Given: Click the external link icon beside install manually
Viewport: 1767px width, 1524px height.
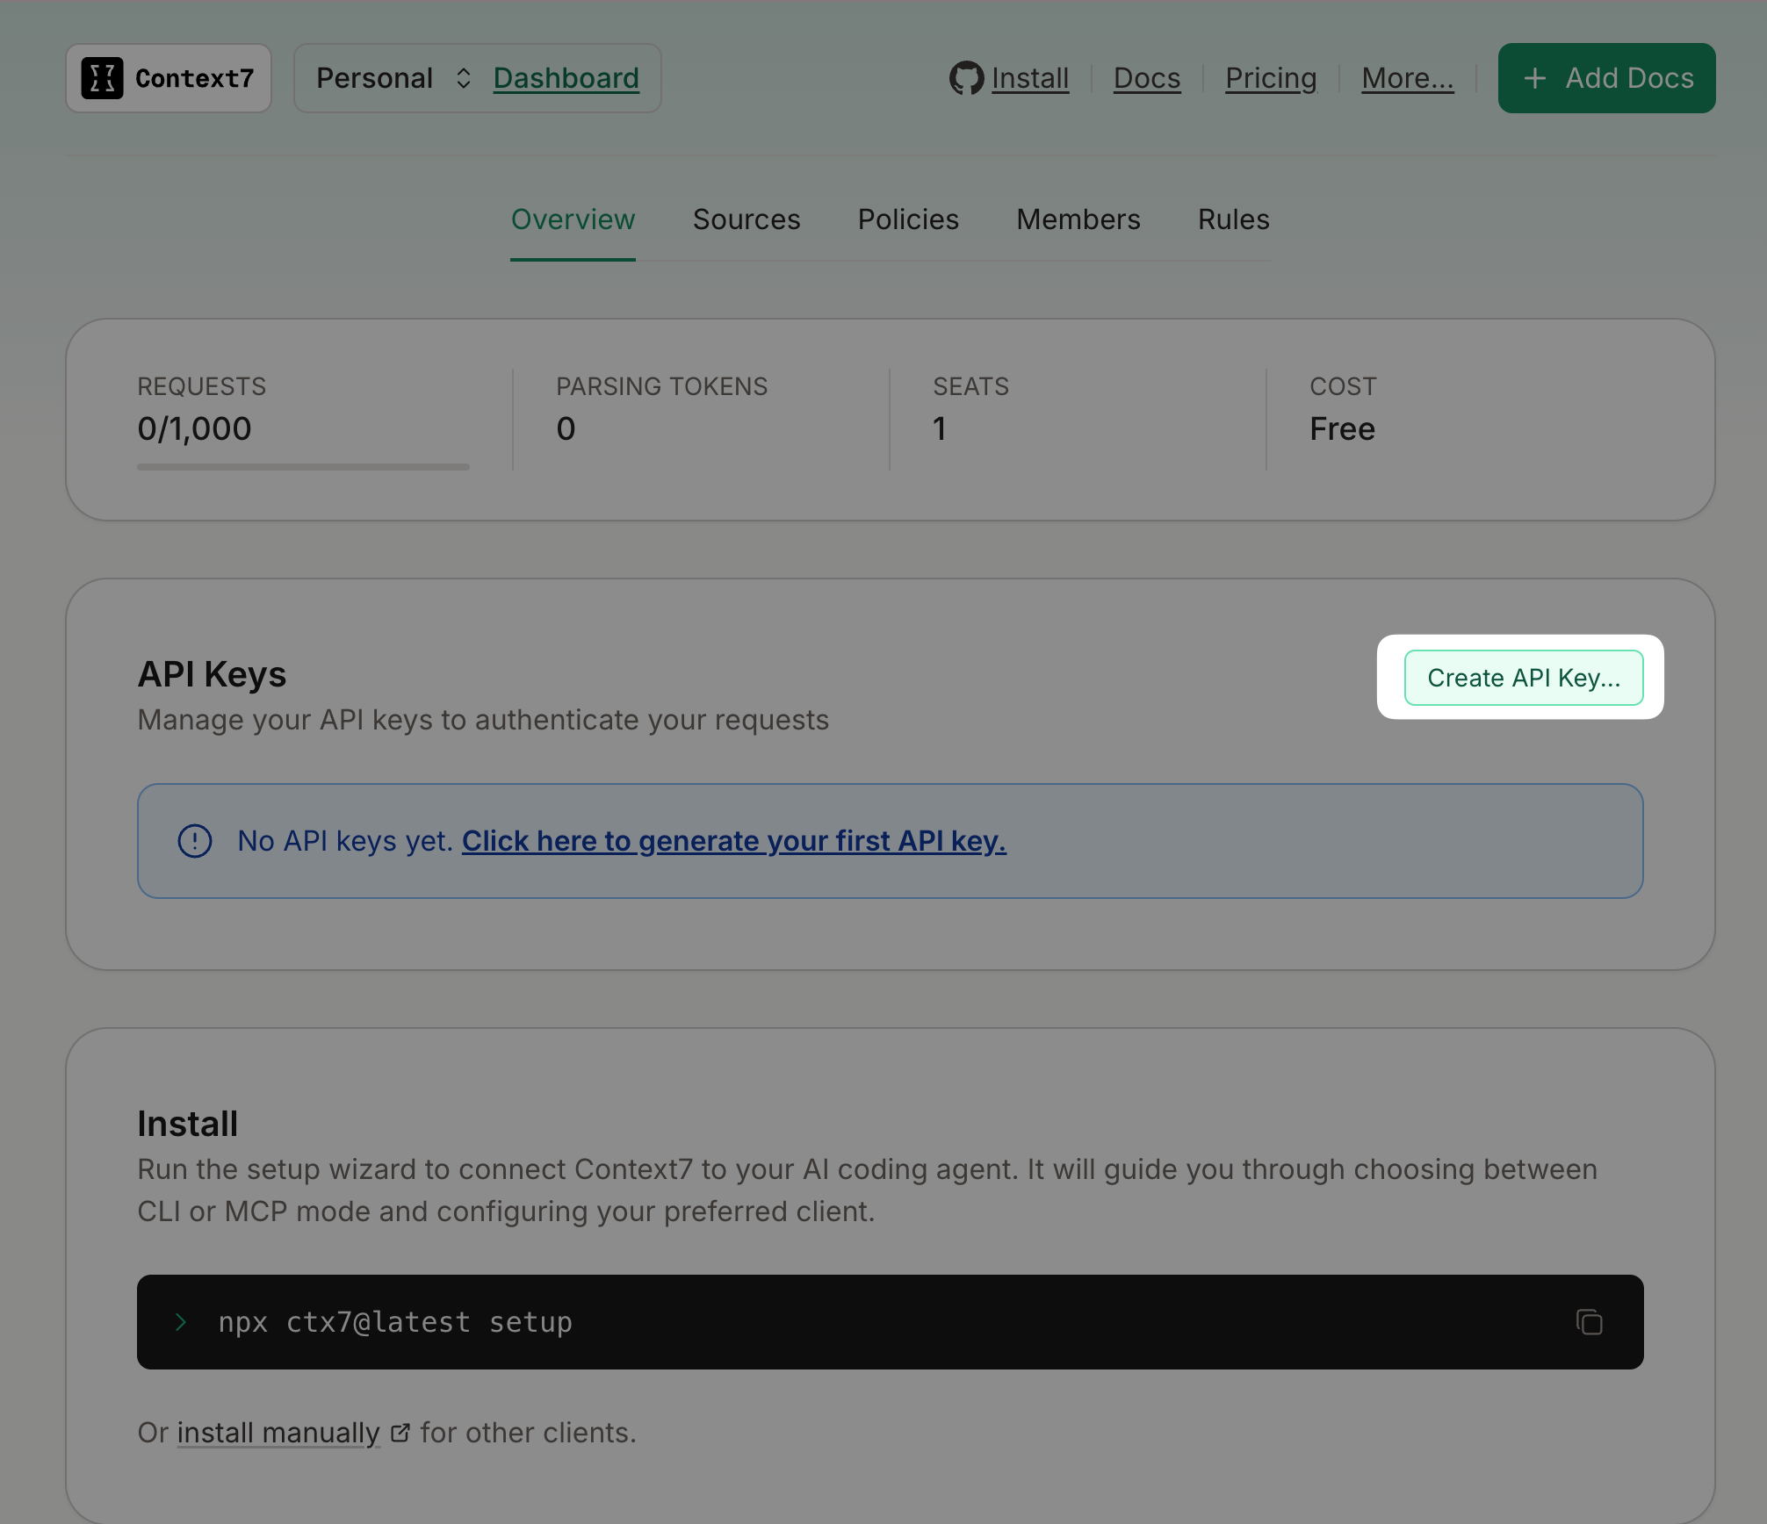Looking at the screenshot, I should [x=400, y=1433].
